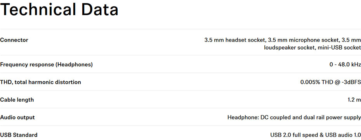This screenshot has height=140, width=361.
Task: Select the Cable length row label
Action: [17, 100]
